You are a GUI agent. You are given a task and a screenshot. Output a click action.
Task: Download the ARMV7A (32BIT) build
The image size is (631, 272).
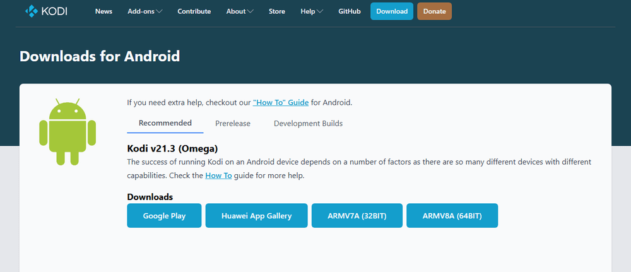point(357,216)
